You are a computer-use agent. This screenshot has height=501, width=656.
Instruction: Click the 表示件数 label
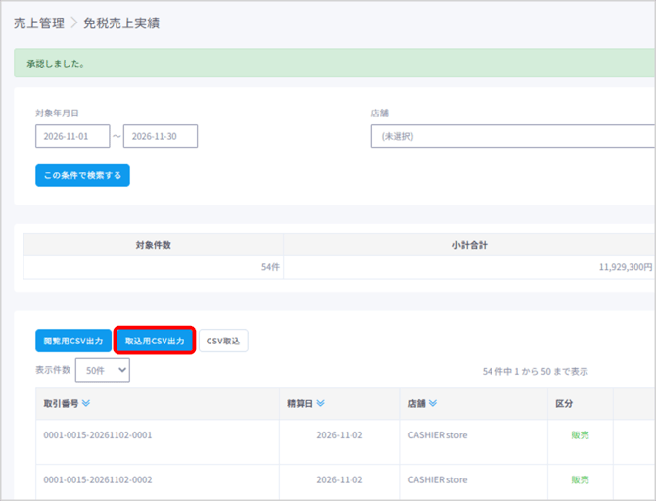(x=53, y=370)
